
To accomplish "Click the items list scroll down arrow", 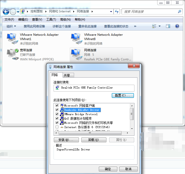I will 132,129.
